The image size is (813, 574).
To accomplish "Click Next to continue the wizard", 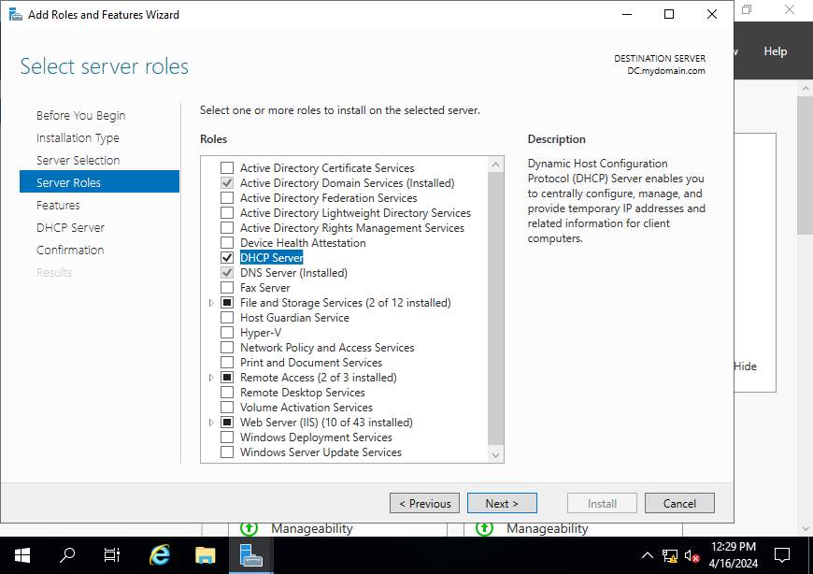I will click(x=502, y=504).
